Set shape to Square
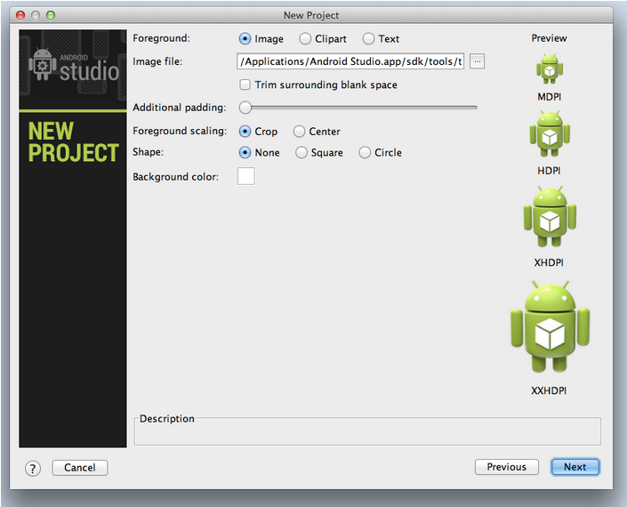This screenshot has width=627, height=507. (x=301, y=153)
